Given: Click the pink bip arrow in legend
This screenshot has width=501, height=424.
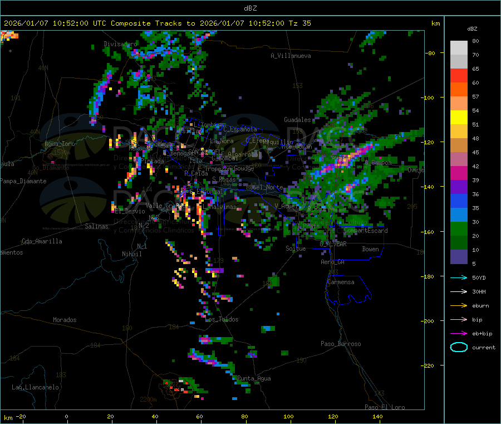Looking at the screenshot, I should point(459,319).
